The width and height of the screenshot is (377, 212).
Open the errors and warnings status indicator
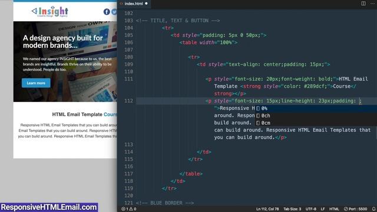pyautogui.click(x=128, y=209)
